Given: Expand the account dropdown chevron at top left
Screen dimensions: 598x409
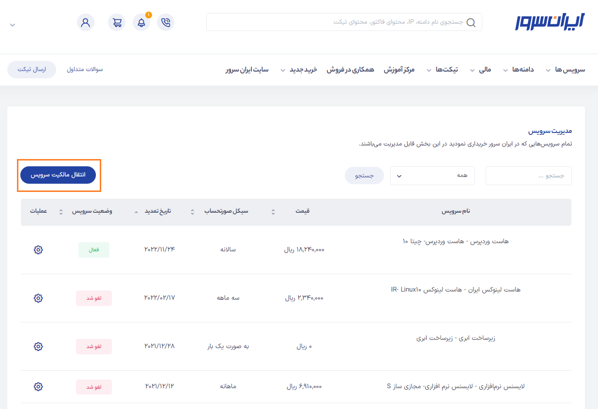Looking at the screenshot, I should click(13, 25).
